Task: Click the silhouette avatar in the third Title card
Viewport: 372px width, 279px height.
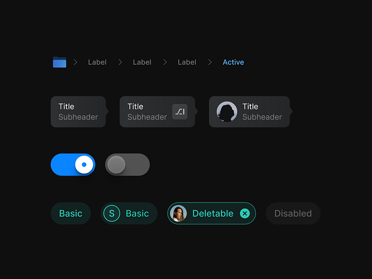Action: pos(227,112)
